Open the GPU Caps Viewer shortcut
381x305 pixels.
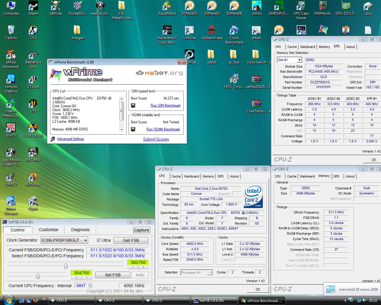point(301,10)
